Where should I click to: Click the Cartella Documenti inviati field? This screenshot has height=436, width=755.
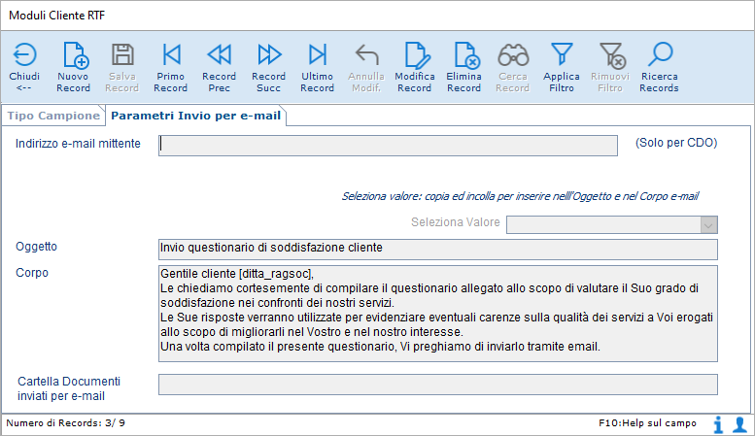[x=437, y=385]
